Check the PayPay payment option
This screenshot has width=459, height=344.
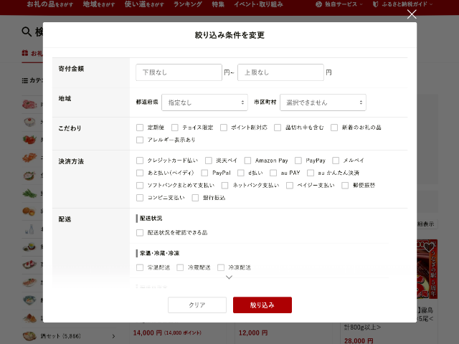[298, 161]
